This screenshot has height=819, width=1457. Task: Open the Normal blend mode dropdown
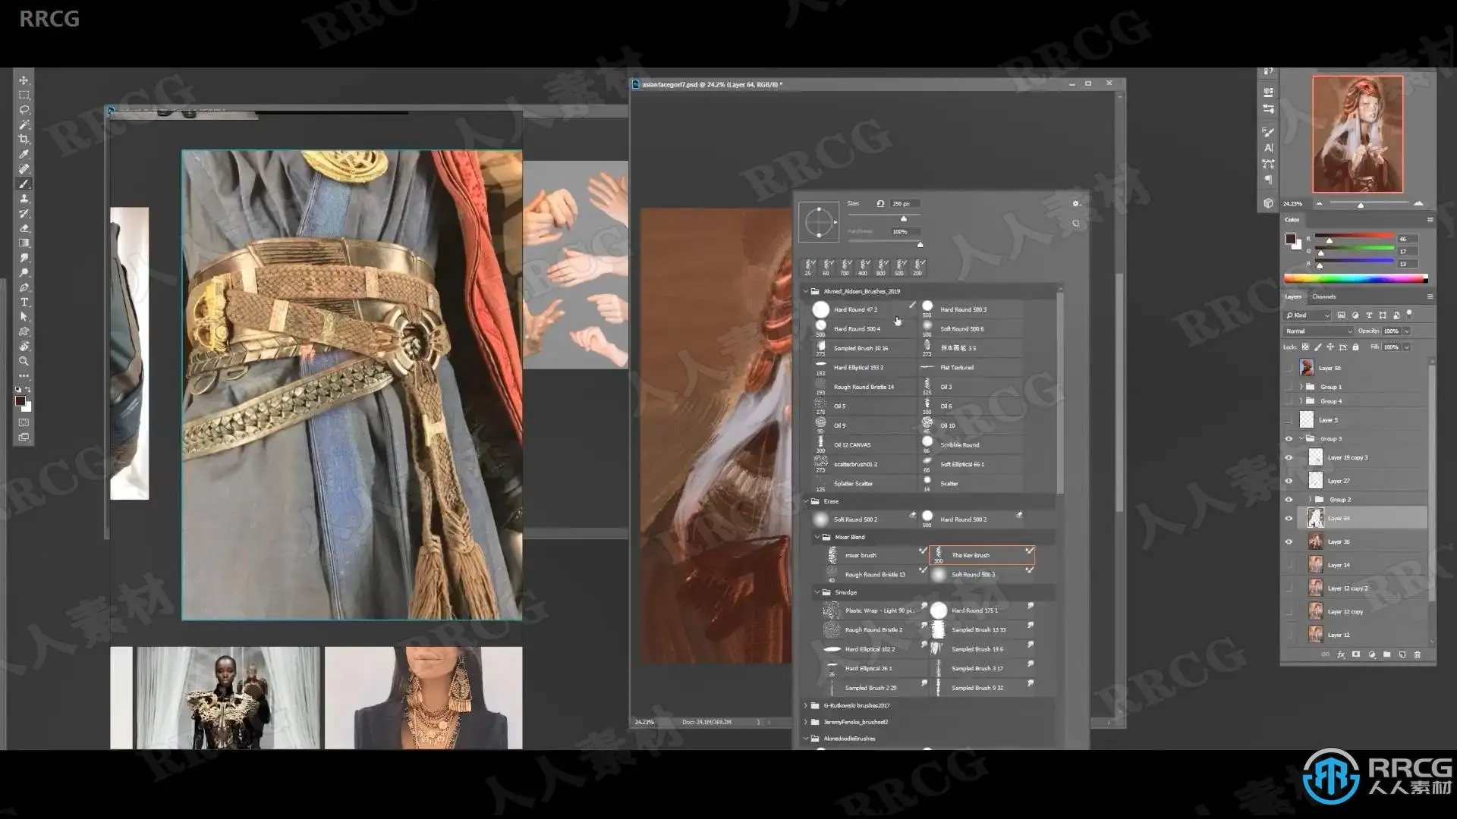1318,331
